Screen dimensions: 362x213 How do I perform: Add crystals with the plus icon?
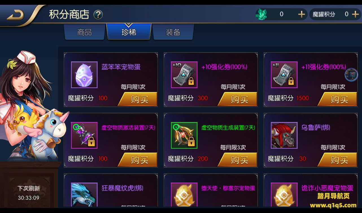coord(302,14)
